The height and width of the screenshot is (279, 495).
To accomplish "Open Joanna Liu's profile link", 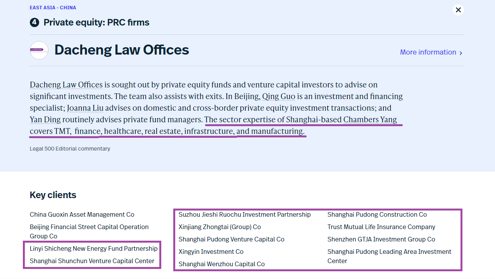I will tap(85, 108).
